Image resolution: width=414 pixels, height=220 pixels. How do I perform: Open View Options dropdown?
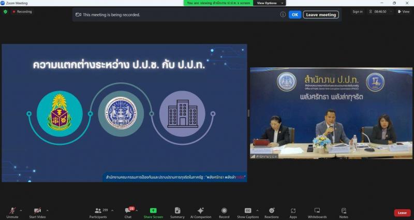(269, 3)
